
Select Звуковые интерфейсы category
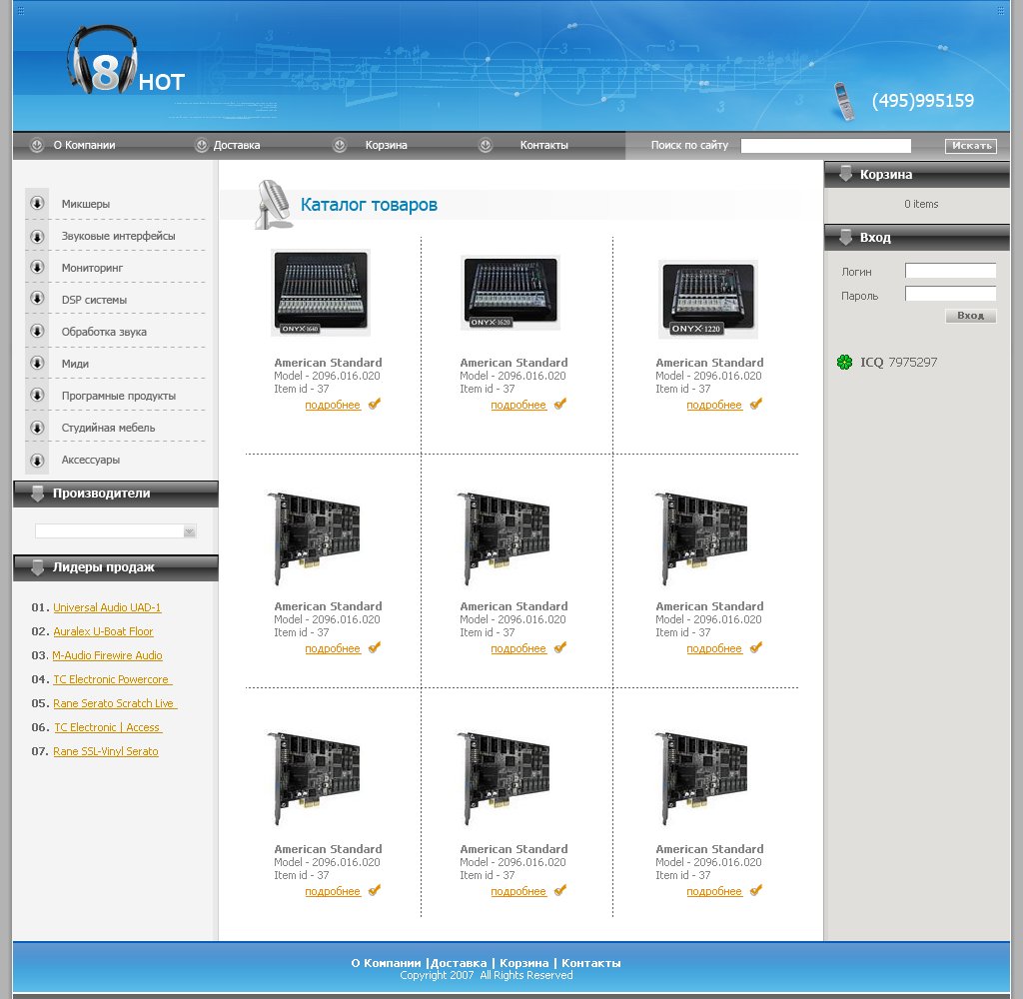coord(118,236)
